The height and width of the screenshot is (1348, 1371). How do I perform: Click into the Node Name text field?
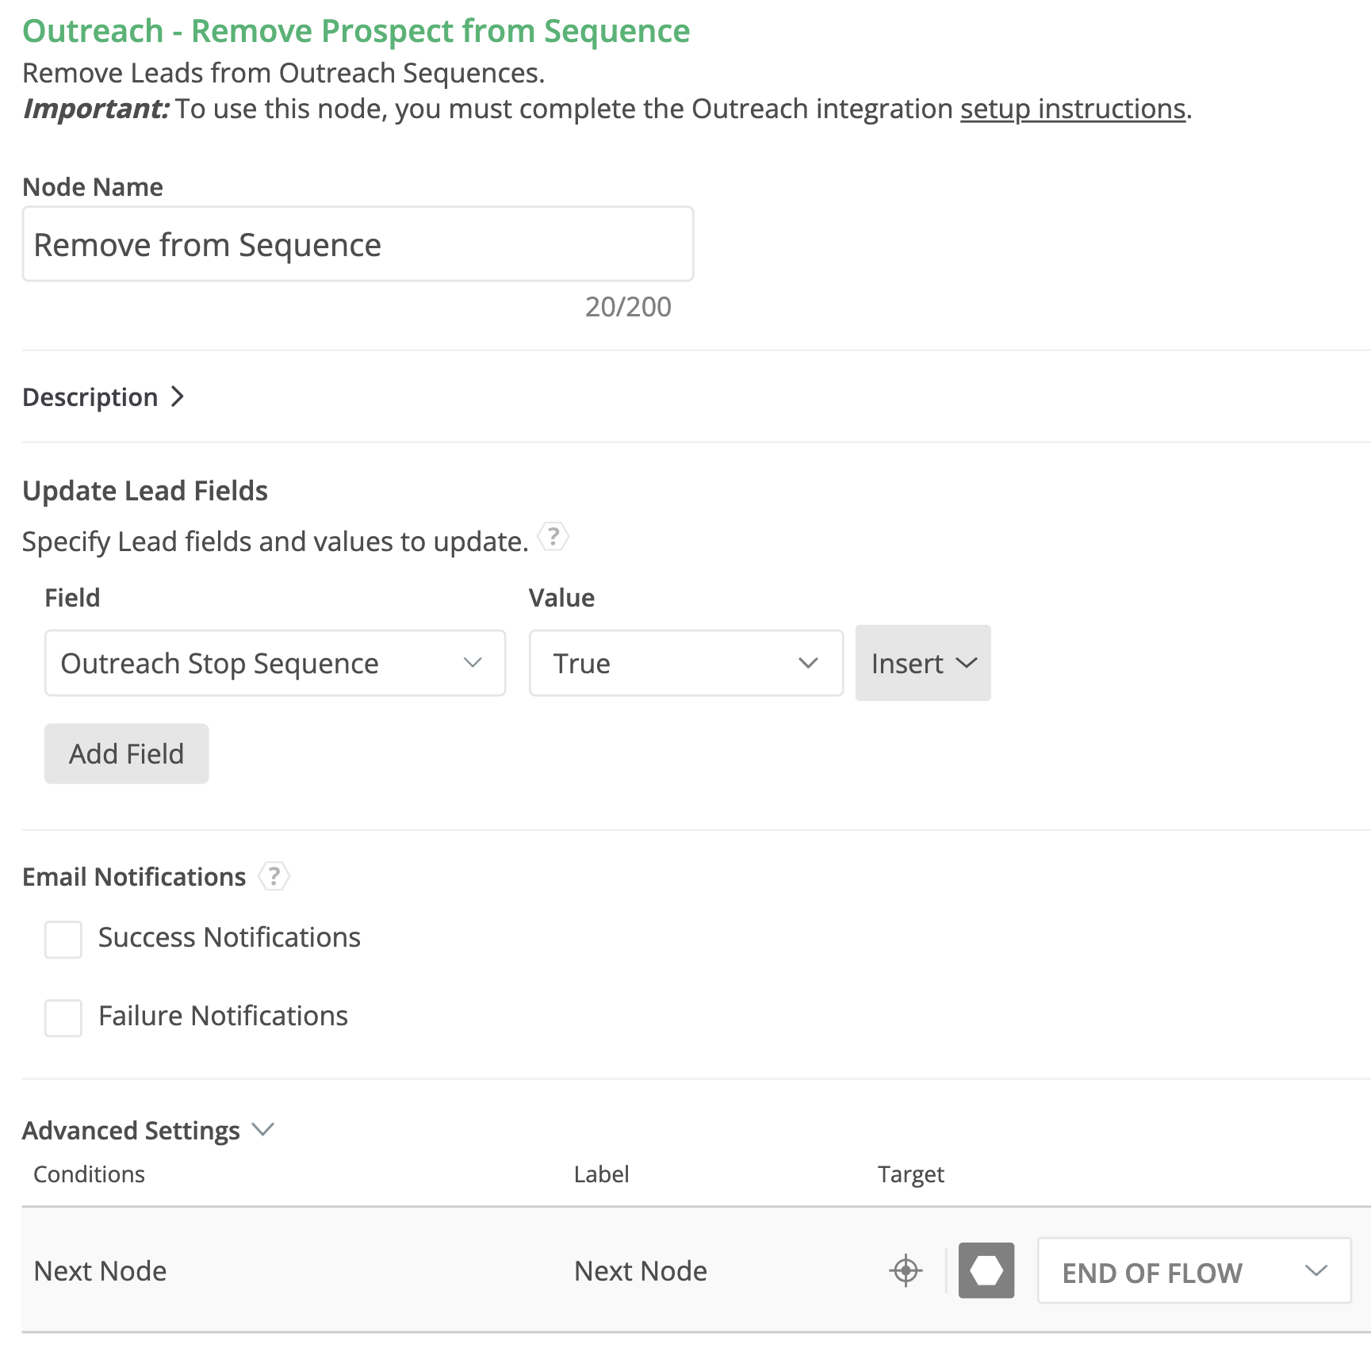click(x=358, y=244)
